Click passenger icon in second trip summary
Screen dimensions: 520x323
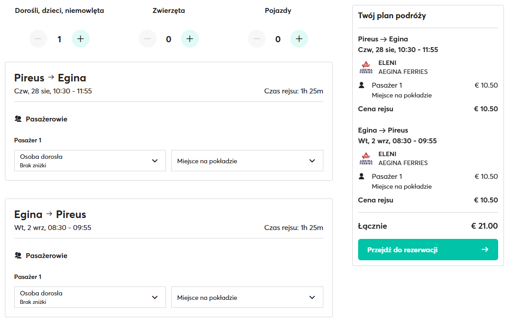click(x=362, y=176)
